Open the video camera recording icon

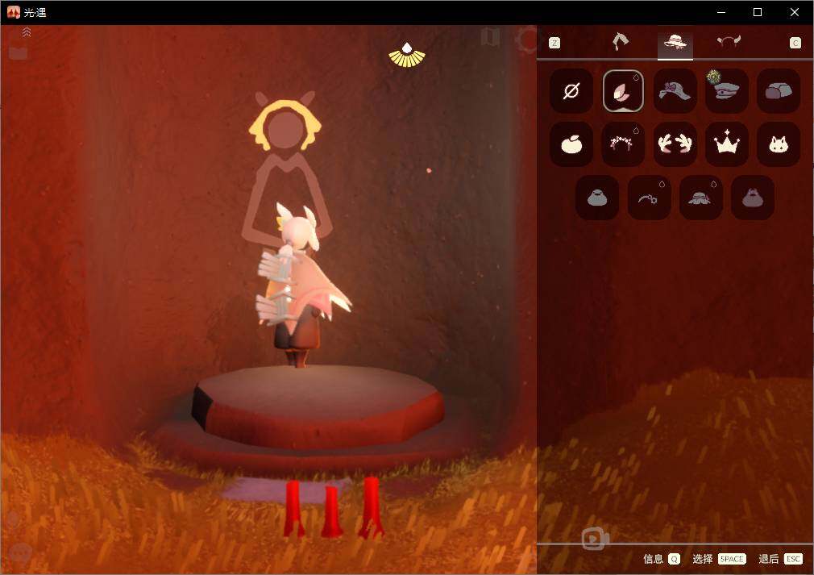click(595, 539)
